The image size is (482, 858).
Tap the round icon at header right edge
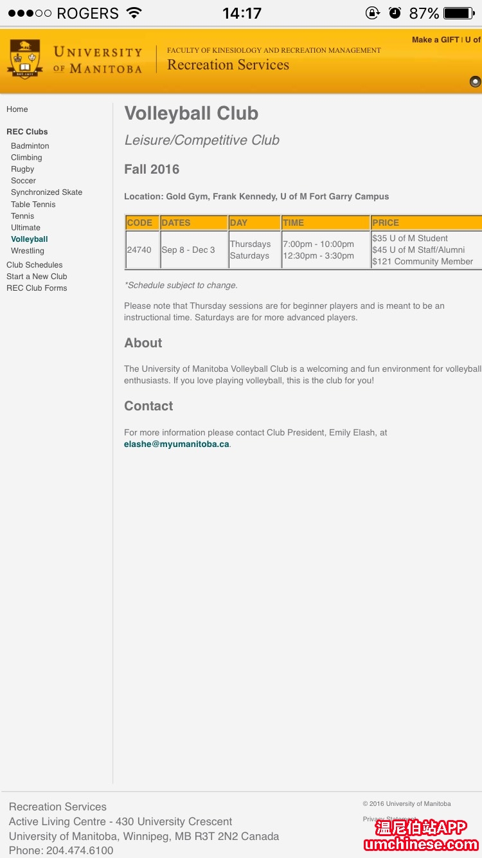(475, 81)
